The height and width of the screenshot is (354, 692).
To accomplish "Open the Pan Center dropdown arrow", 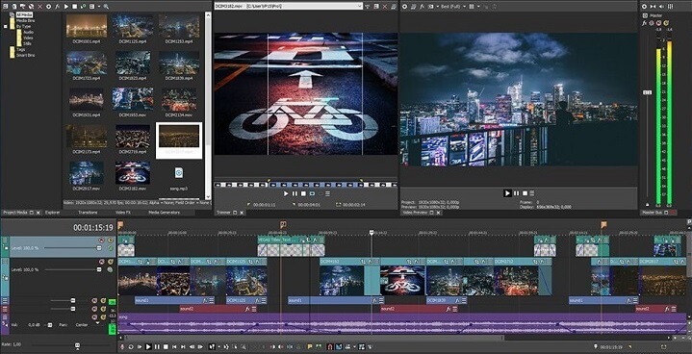I will pos(97,324).
